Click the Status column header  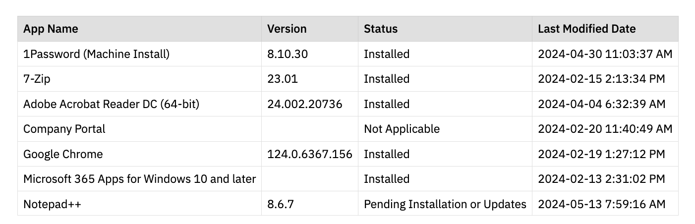[x=381, y=29]
